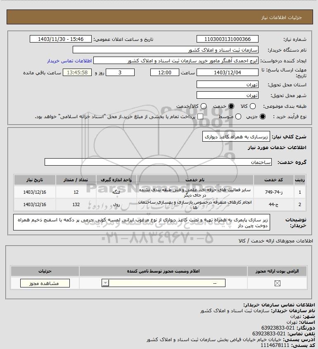Click the تاریخ نیاز column header
Screen dimensions: 318x349
pyautogui.click(x=35, y=180)
